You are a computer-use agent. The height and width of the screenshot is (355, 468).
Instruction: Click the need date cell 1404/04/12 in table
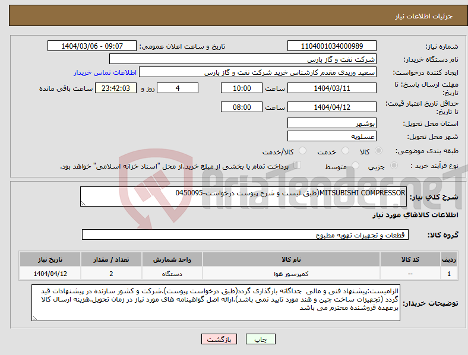[50, 274]
